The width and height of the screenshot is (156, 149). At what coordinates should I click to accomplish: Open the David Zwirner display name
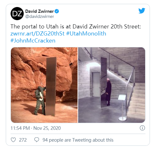pos(39,11)
